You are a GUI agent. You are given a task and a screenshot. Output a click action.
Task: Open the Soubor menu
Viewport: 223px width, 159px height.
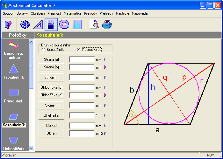8,13
